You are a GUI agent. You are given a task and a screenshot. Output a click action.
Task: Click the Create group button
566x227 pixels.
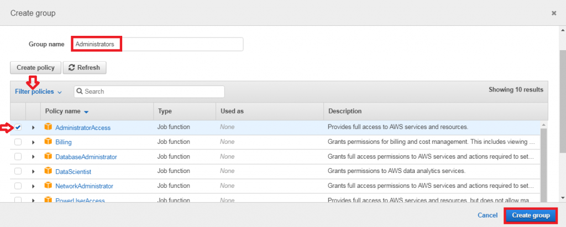(x=531, y=215)
